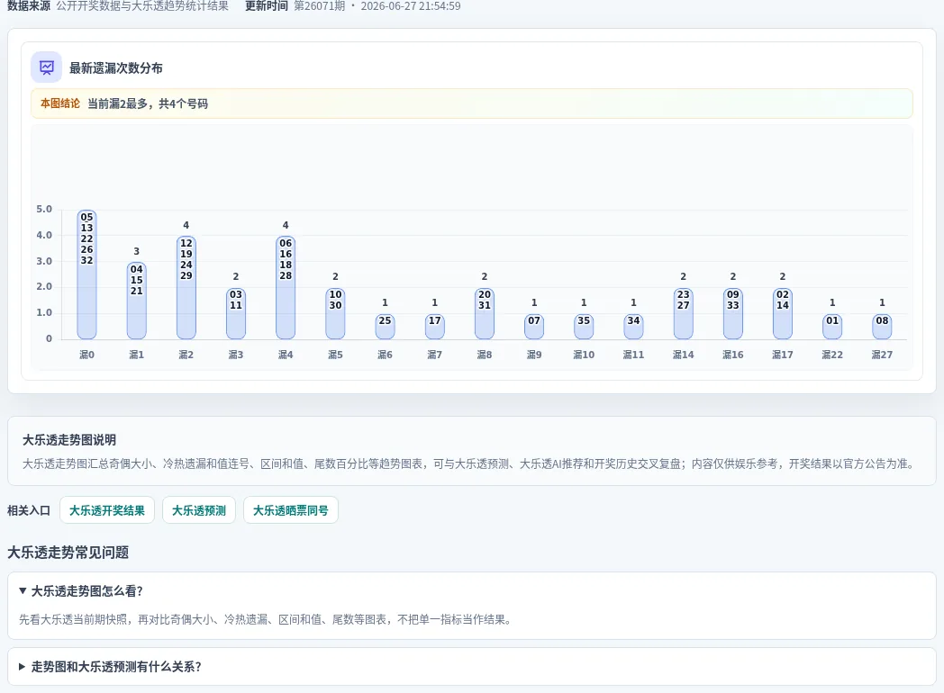Click the 漏27 x-axis label

[x=882, y=355]
